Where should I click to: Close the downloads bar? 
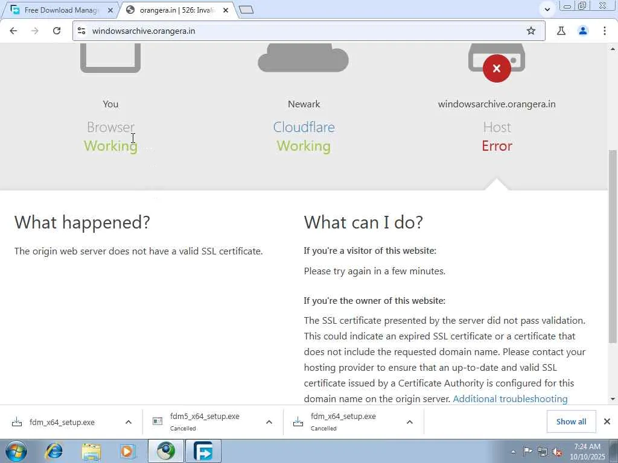click(x=607, y=421)
